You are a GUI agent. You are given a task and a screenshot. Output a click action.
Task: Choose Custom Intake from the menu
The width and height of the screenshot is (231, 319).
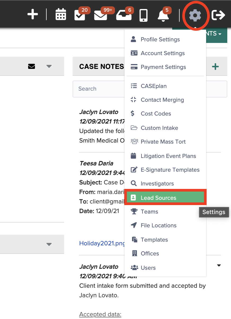pos(159,128)
